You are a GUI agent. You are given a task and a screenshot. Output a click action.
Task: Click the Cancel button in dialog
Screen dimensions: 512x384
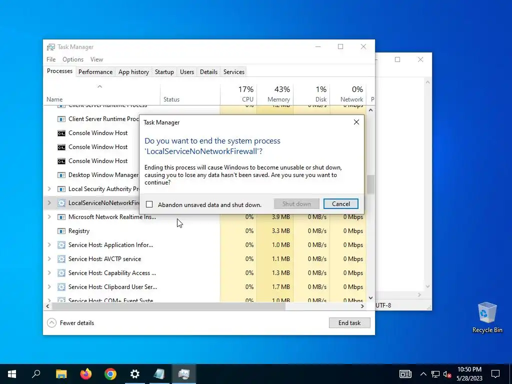coord(340,204)
